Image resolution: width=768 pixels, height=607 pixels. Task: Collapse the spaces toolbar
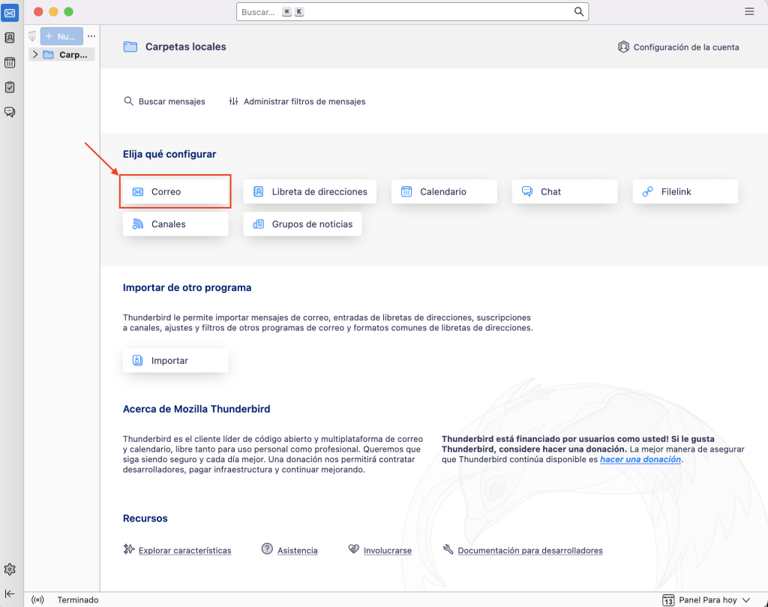(10, 593)
